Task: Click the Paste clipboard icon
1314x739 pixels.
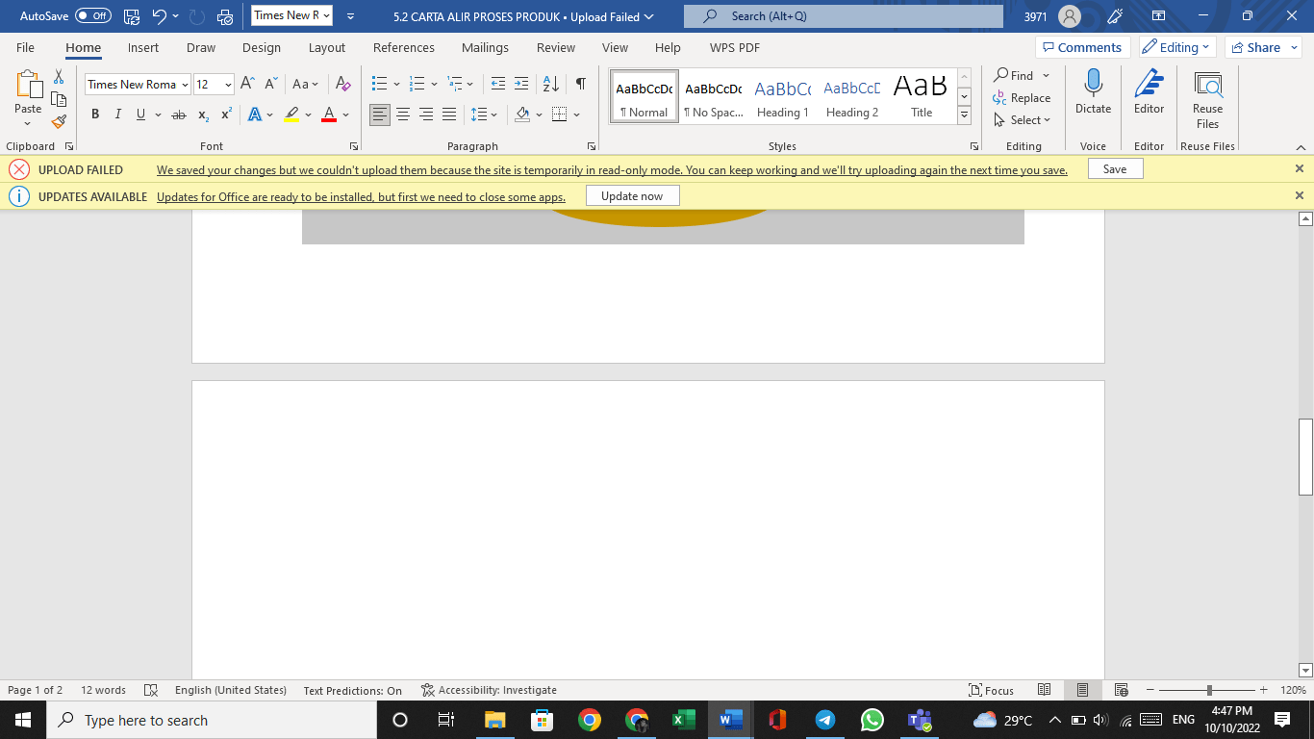Action: pyautogui.click(x=28, y=86)
